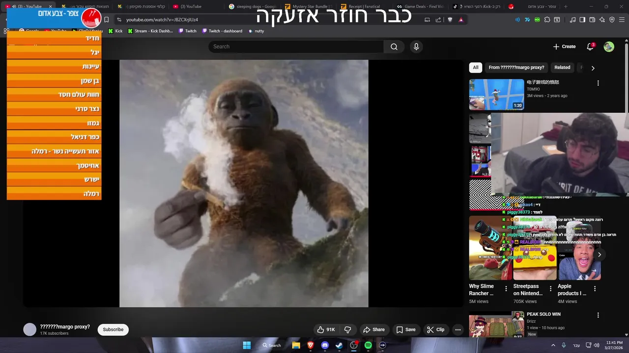This screenshot has height=353, width=629.
Task: Open Brave media control music note icon
Action: (572, 20)
